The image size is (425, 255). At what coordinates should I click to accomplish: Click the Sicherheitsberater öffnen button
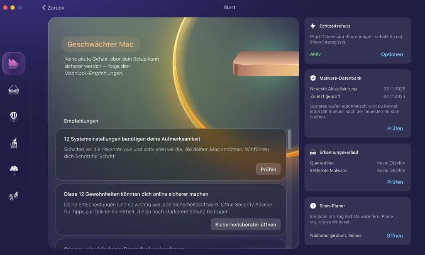(245, 224)
